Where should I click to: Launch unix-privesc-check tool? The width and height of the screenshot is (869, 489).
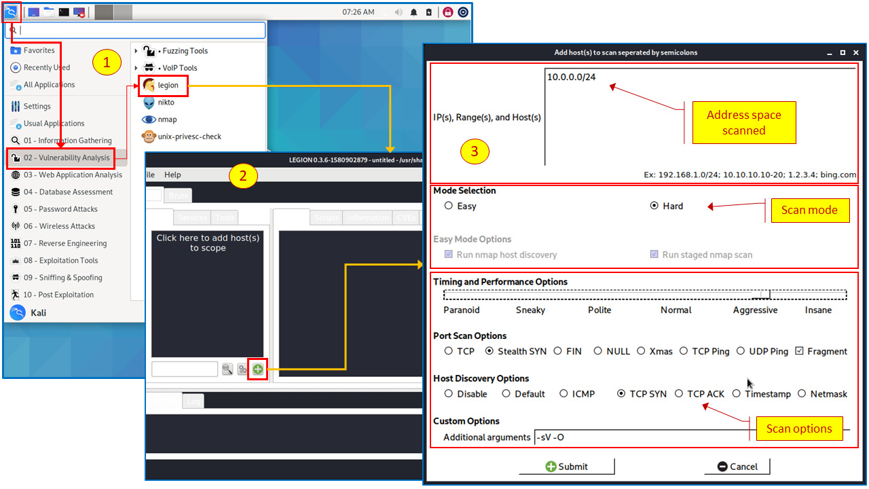[182, 137]
